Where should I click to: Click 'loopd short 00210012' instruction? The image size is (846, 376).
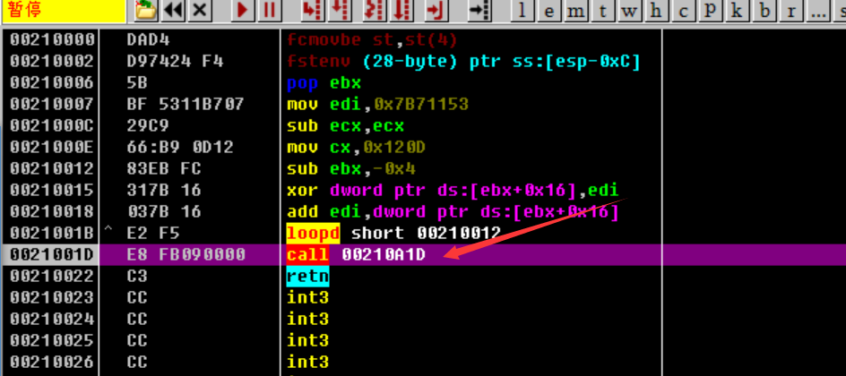click(393, 233)
